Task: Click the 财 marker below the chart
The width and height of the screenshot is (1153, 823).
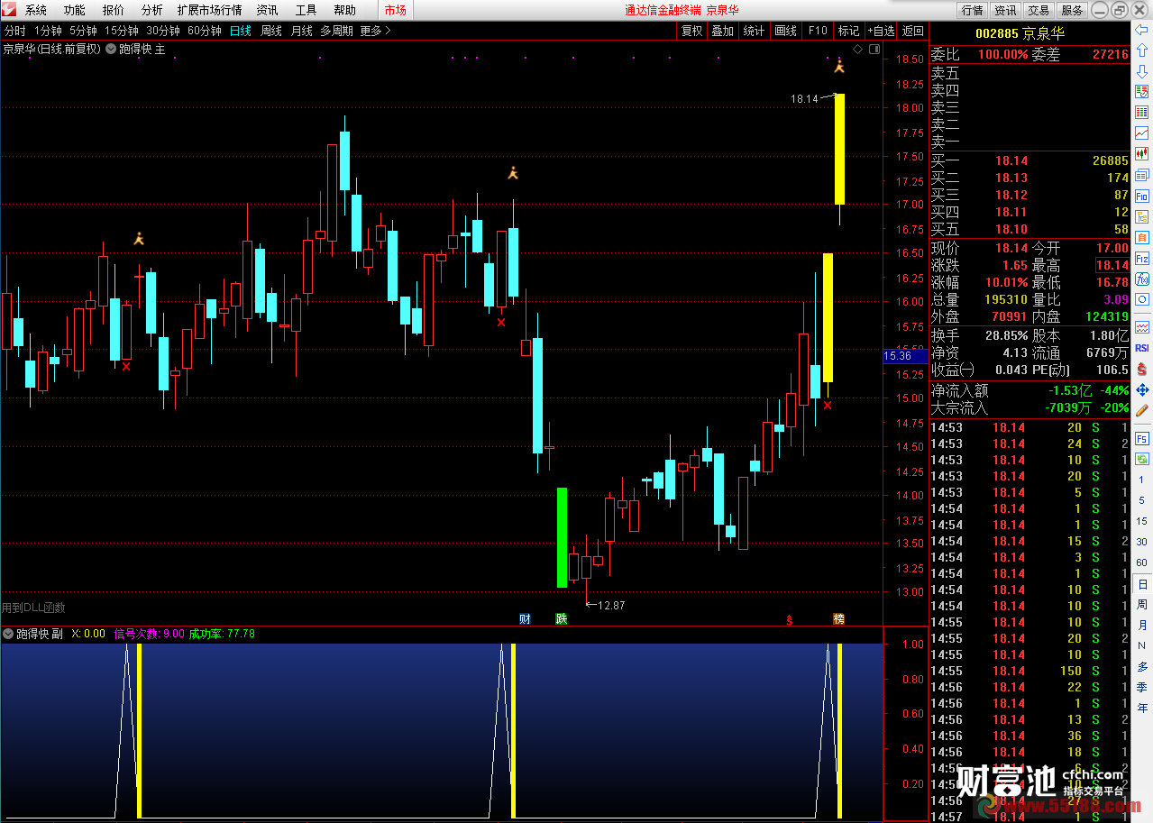Action: (526, 618)
